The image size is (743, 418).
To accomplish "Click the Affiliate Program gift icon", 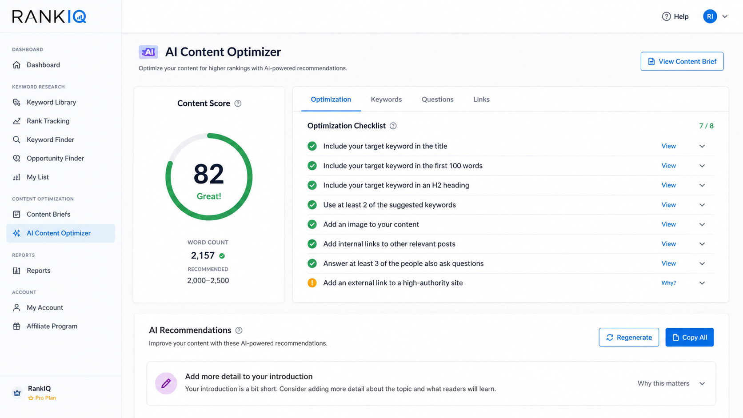I will coord(17,326).
